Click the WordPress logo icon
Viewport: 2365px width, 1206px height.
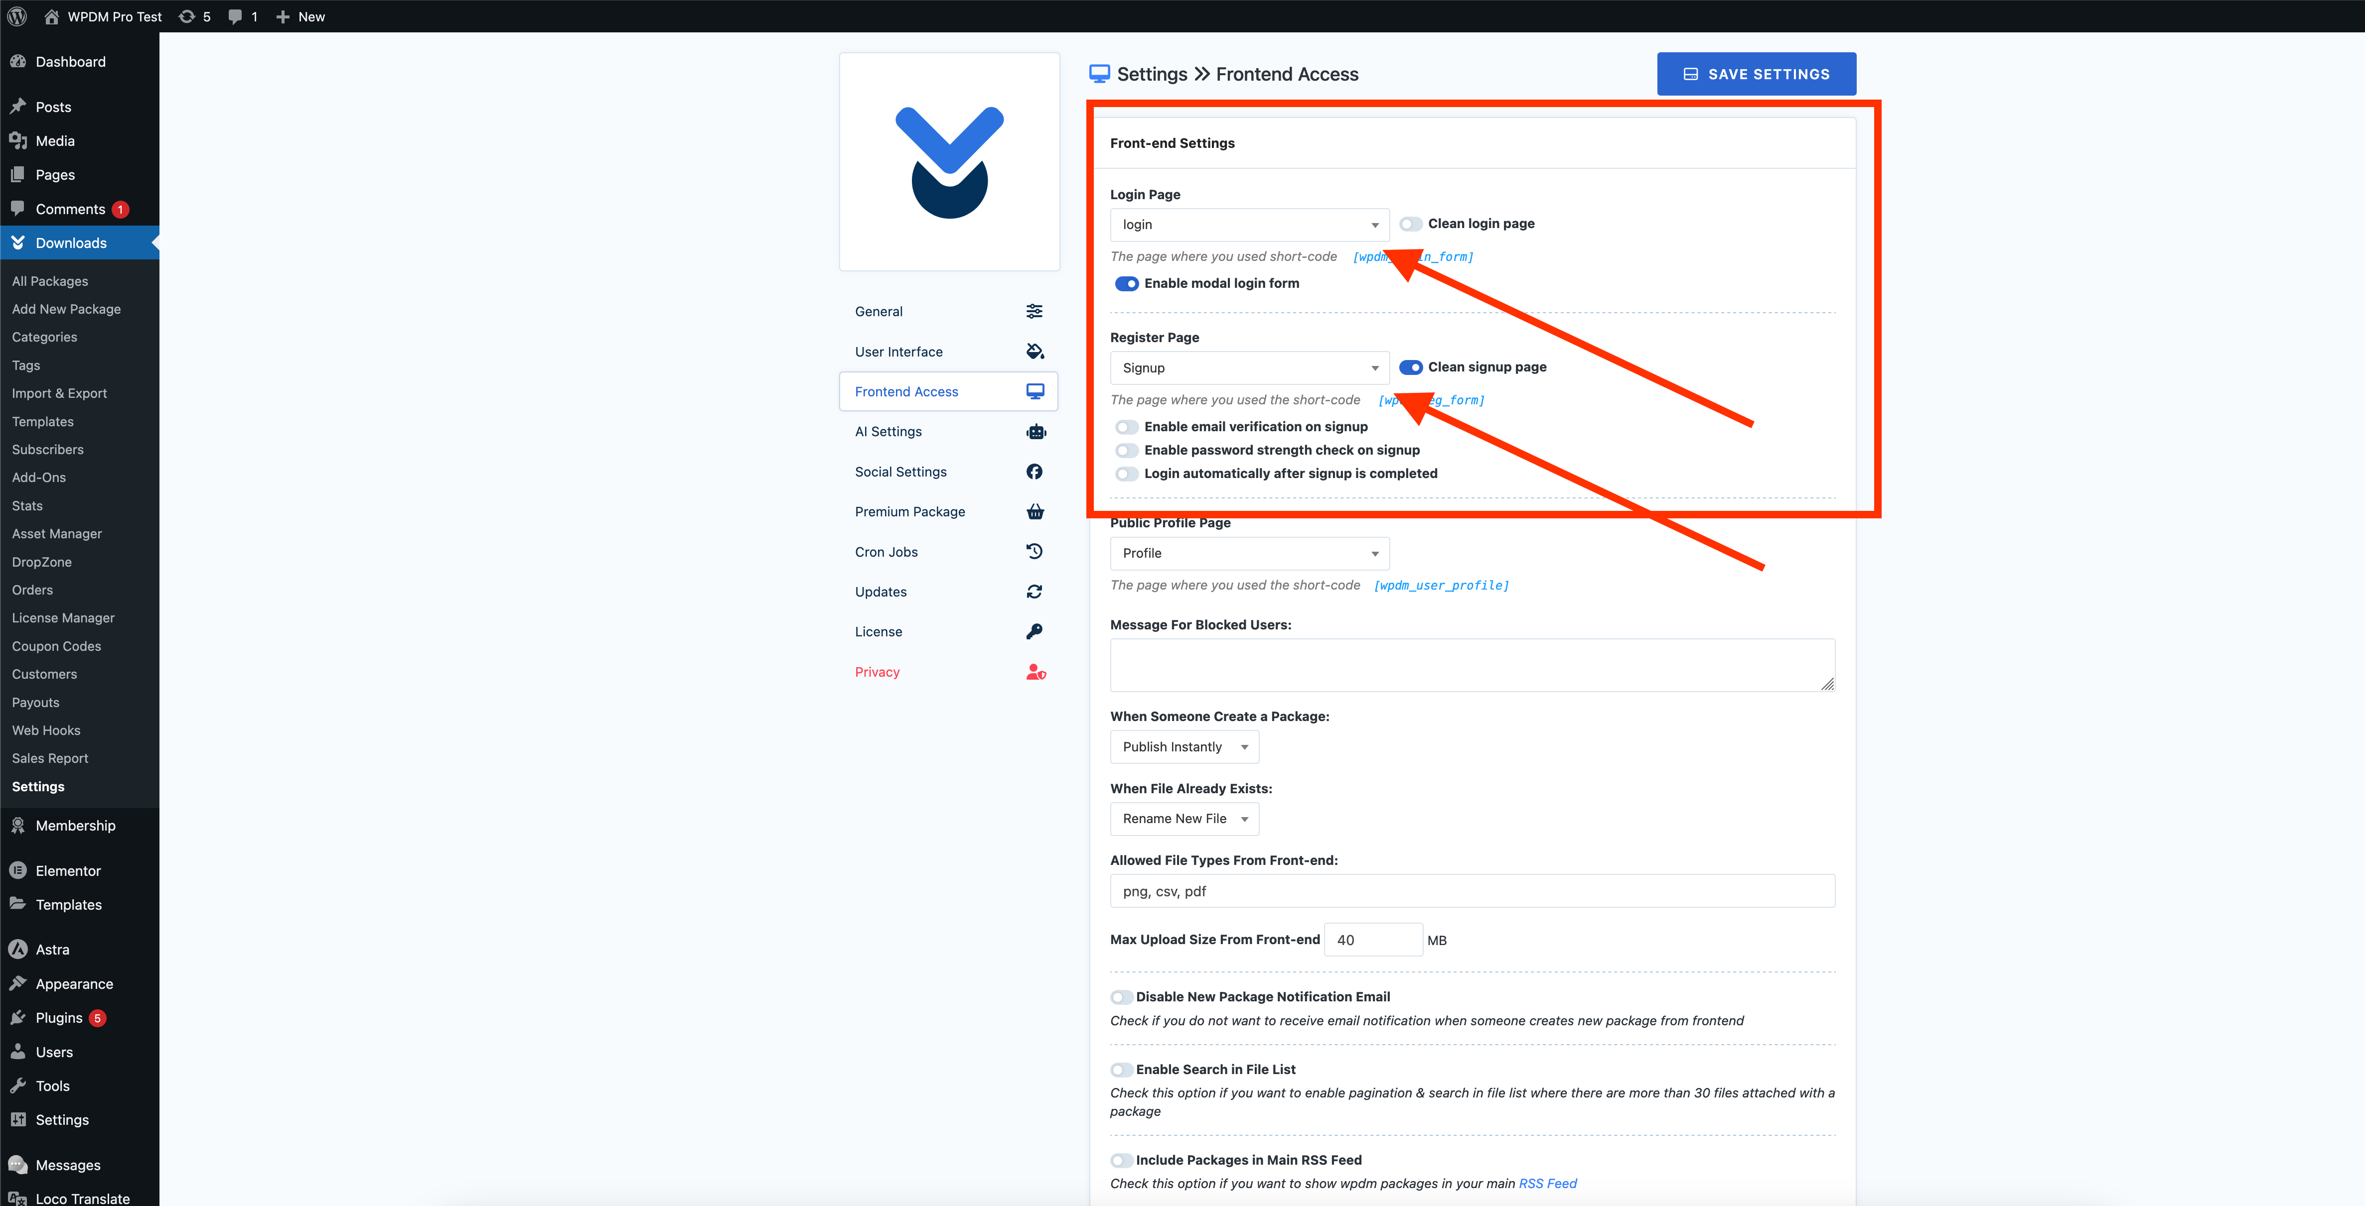point(16,16)
